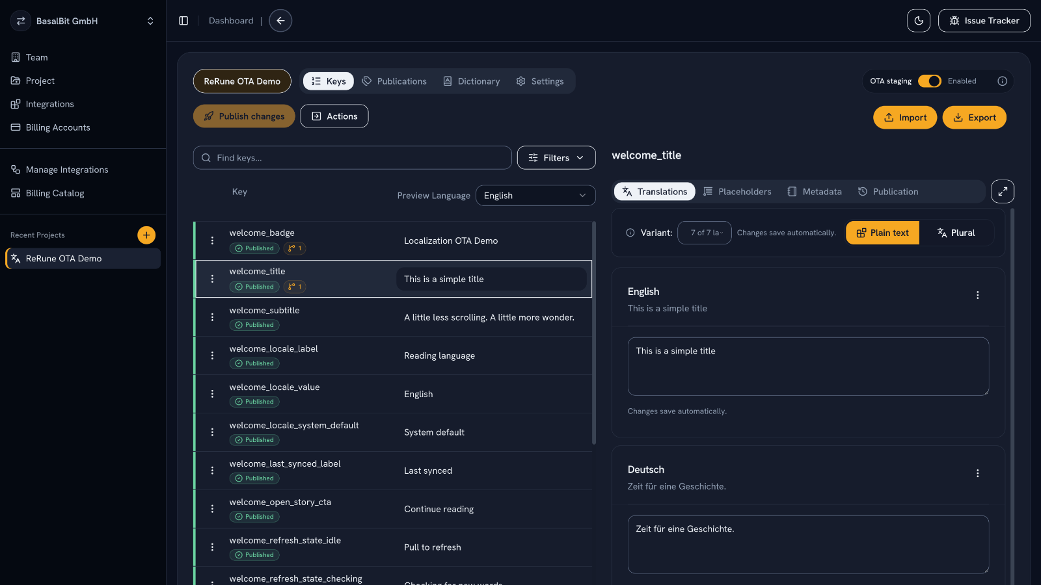Open OTA staging info icon
Screen dimensions: 1041x585
[1002, 81]
